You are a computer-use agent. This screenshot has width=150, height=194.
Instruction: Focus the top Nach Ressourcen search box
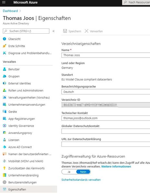coord(136,2)
